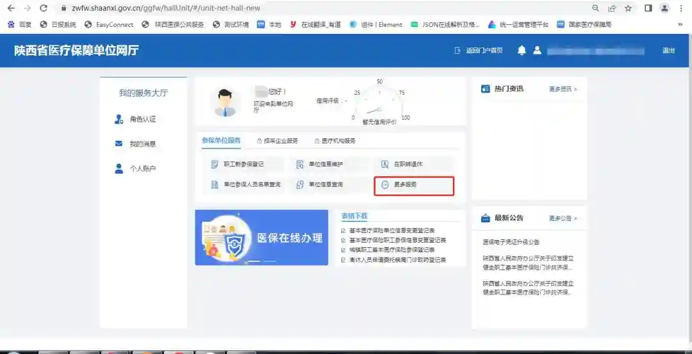The height and width of the screenshot is (354, 692).
Task: Click the 单位参保人员名单查询 icon
Action: pos(215,185)
